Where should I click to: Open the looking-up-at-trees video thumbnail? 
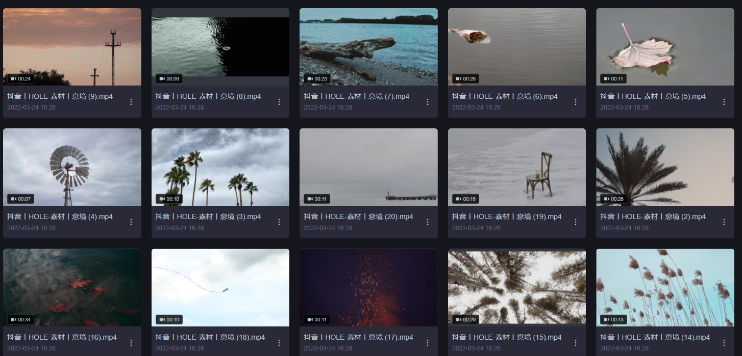[x=517, y=288]
